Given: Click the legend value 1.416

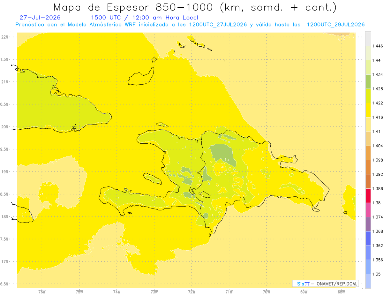Looking at the screenshot, I should click(378, 117).
